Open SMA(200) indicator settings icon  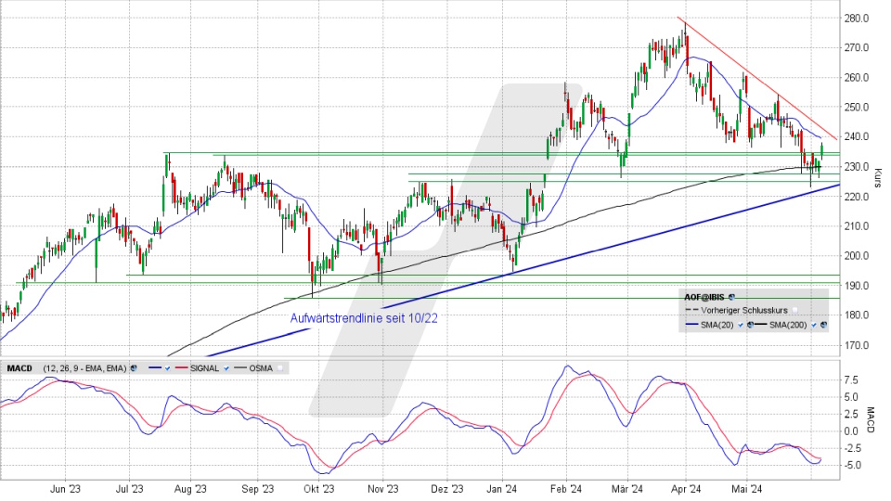(x=823, y=325)
